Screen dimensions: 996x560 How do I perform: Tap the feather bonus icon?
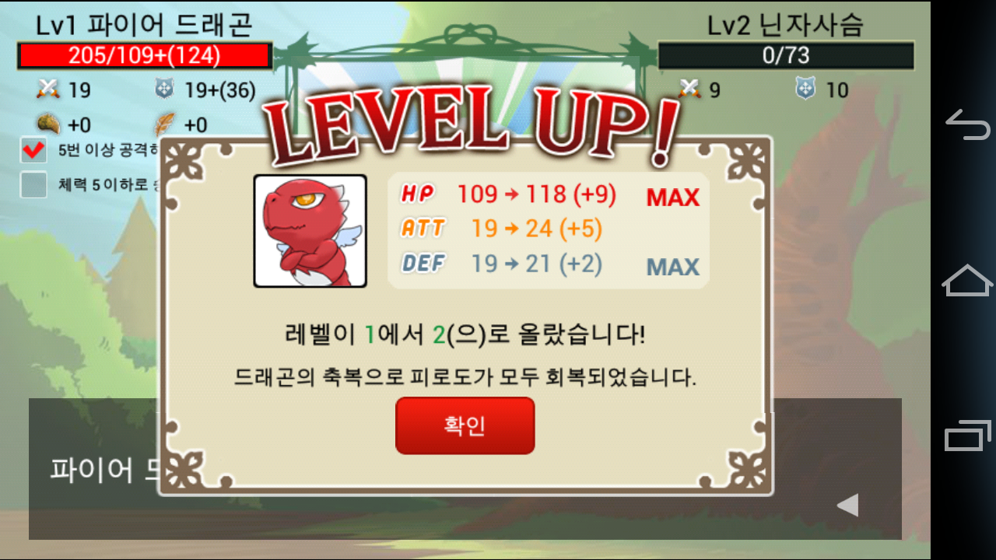[x=164, y=124]
